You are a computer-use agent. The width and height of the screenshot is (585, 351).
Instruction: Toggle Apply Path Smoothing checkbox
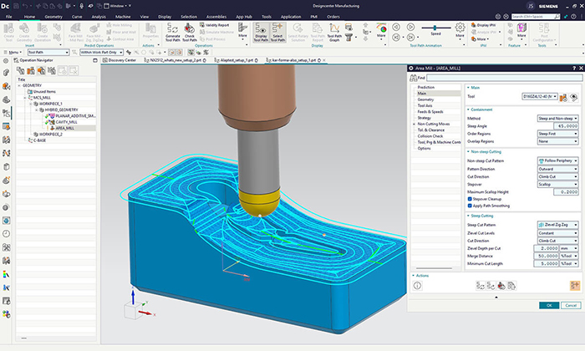coord(471,206)
